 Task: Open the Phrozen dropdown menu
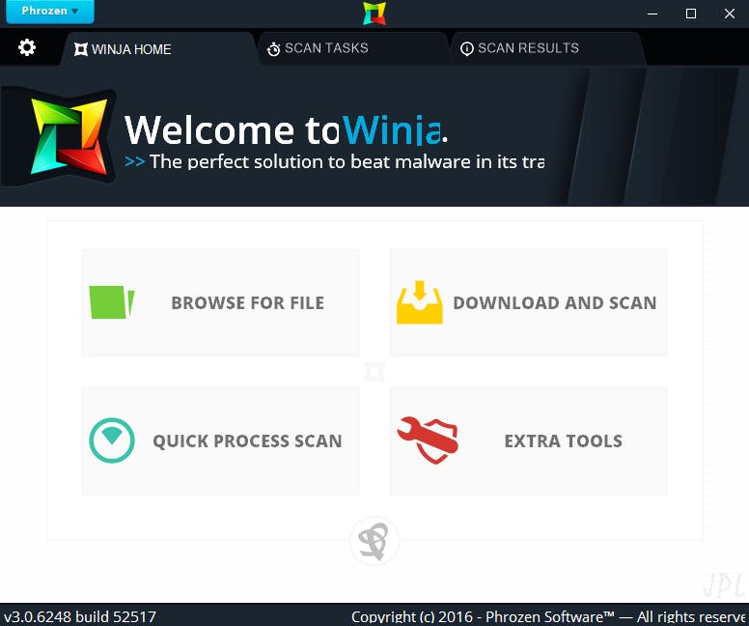click(x=50, y=11)
